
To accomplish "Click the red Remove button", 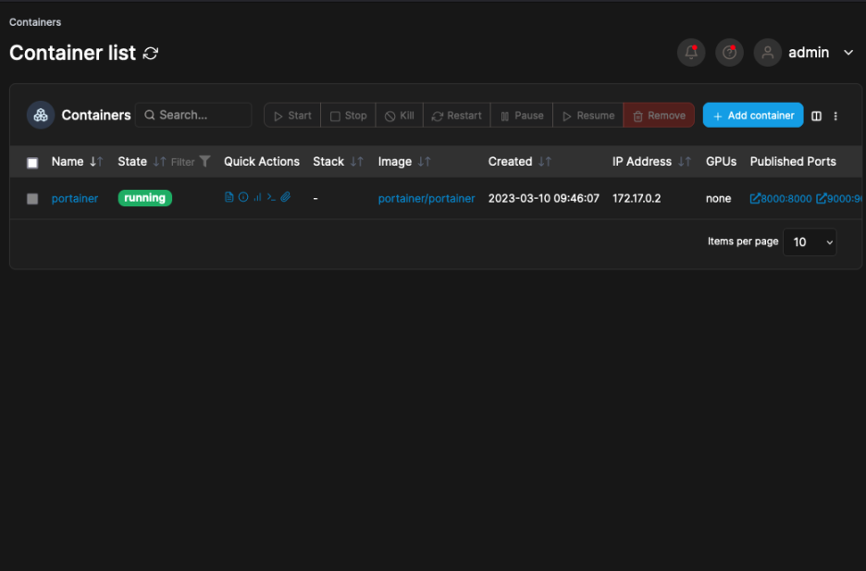I will pos(659,116).
